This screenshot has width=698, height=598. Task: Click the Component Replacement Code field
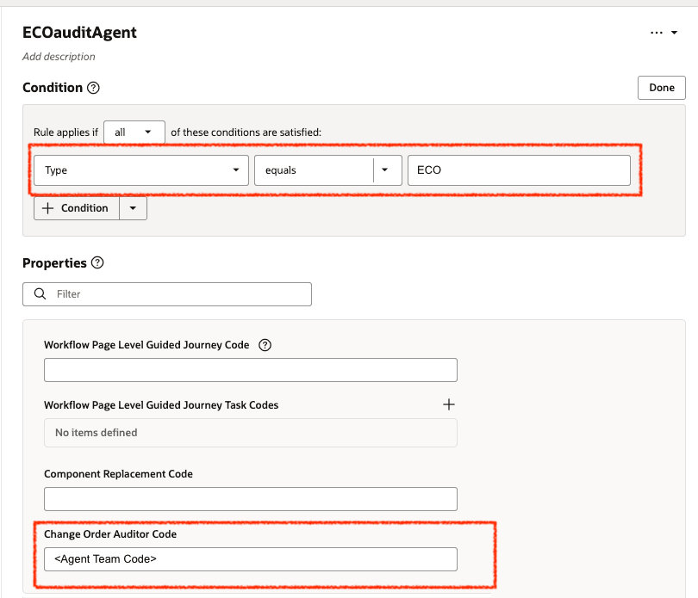click(250, 498)
